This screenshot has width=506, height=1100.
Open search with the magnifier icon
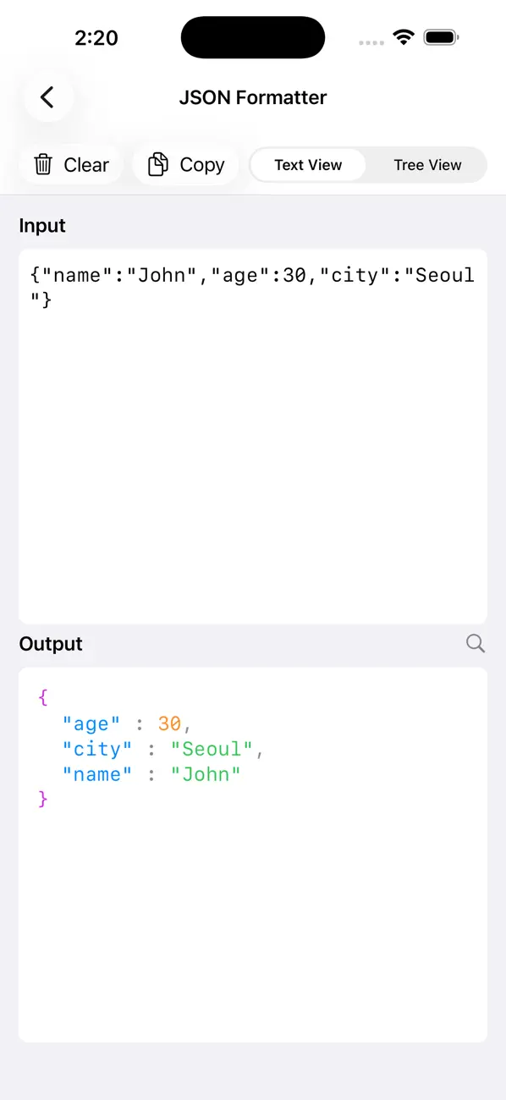[475, 644]
